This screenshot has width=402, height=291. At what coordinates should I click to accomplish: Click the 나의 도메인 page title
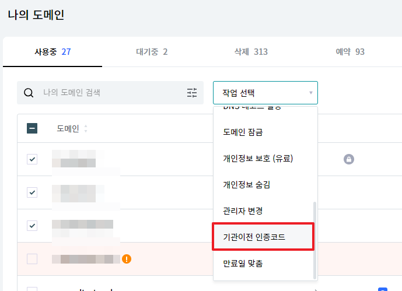point(36,15)
